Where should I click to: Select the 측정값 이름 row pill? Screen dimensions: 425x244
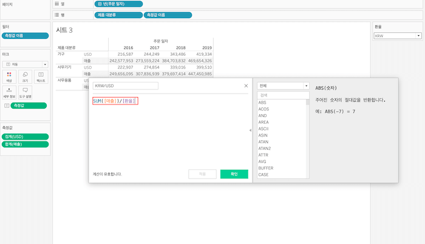click(x=168, y=15)
